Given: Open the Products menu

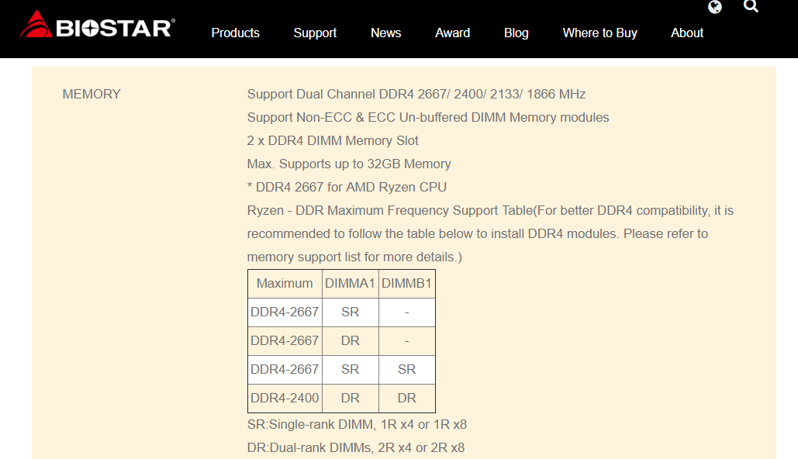Looking at the screenshot, I should pyautogui.click(x=235, y=33).
